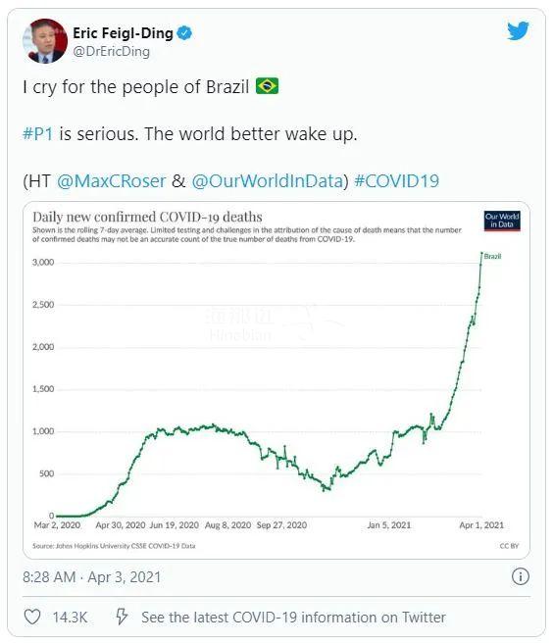Click the @DrEricDing handle
Image resolution: width=553 pixels, height=644 pixels.
coord(112,51)
